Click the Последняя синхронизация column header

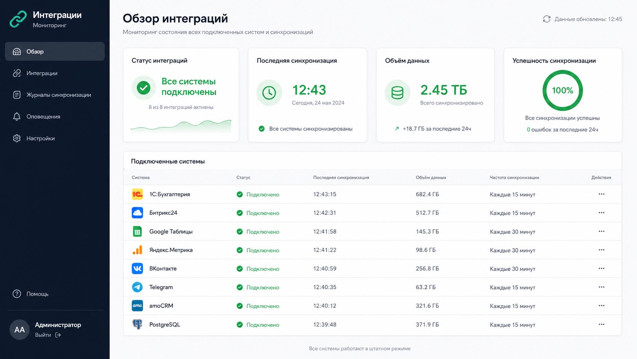(x=341, y=177)
